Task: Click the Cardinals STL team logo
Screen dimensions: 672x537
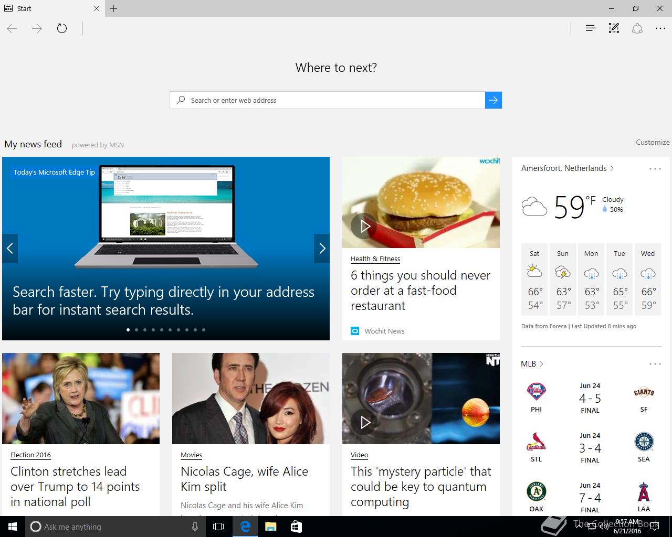Action: 536,442
